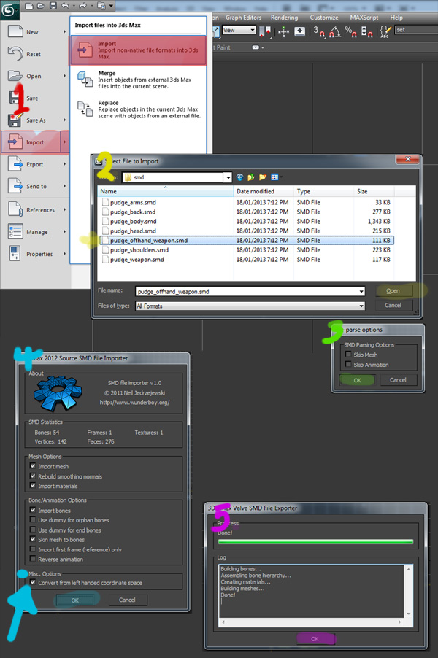Click OK in parse options dialog
438x658 pixels.
pyautogui.click(x=358, y=380)
